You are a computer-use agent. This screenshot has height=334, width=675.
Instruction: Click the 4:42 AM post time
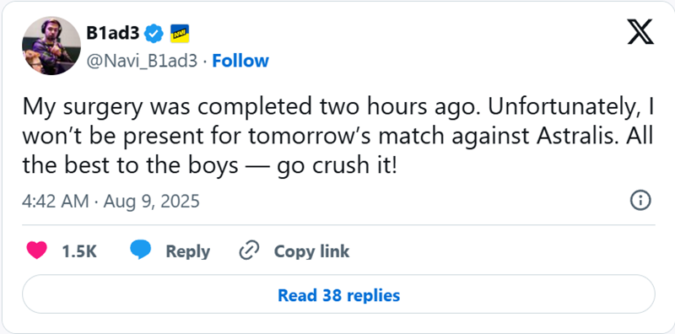coord(56,201)
